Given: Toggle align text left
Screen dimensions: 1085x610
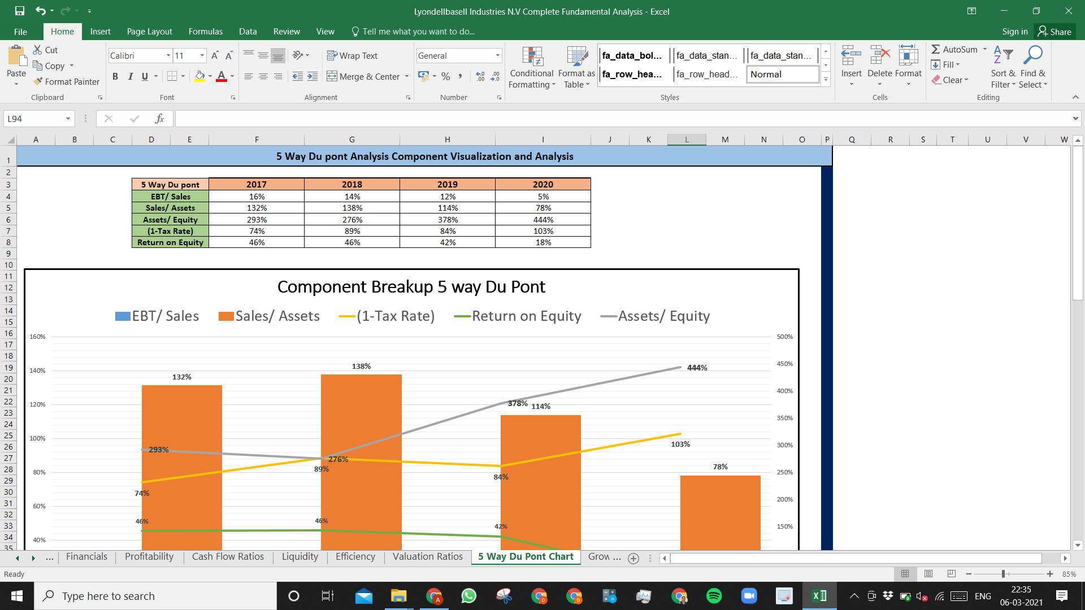Looking at the screenshot, I should click(x=249, y=76).
